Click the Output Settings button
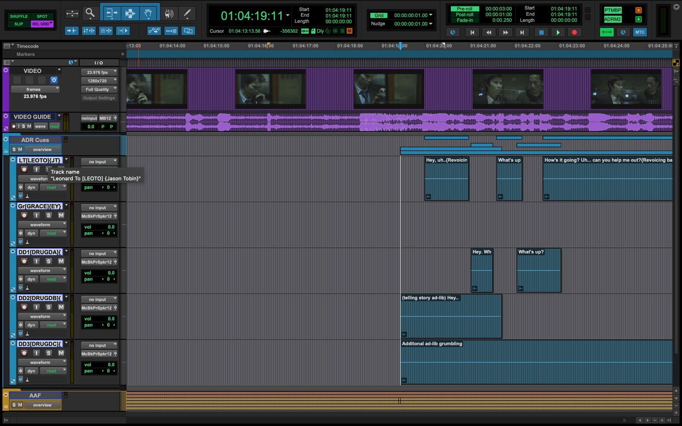This screenshot has width=682, height=426. (99, 98)
